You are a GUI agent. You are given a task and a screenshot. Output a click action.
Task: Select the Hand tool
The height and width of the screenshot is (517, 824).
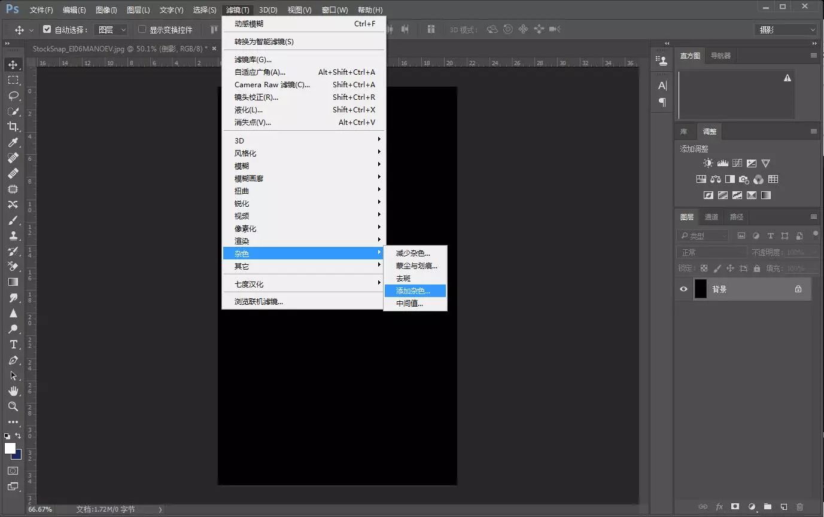tap(13, 391)
